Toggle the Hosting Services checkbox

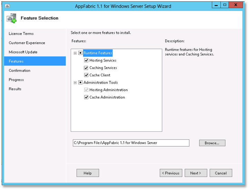point(87,61)
